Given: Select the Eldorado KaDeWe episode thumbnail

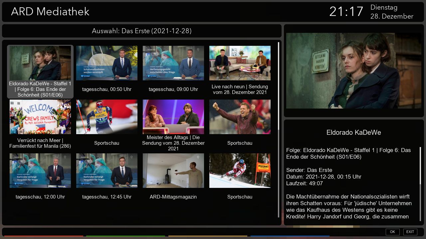Looking at the screenshot, I should (40, 63).
